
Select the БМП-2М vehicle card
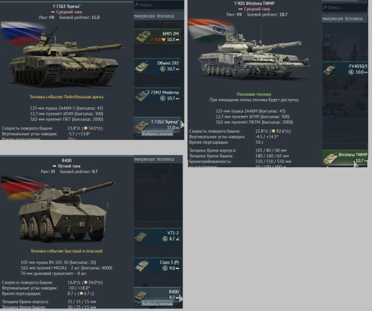157,36
